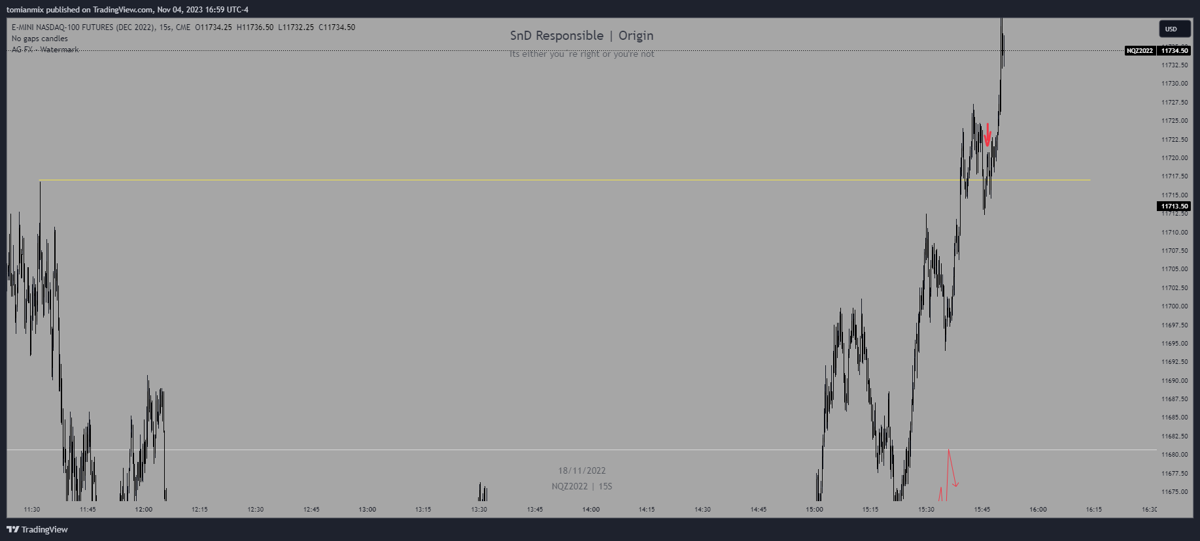The image size is (1200, 541).
Task: Click the TradingView logo at bottom left
Action: 37,529
